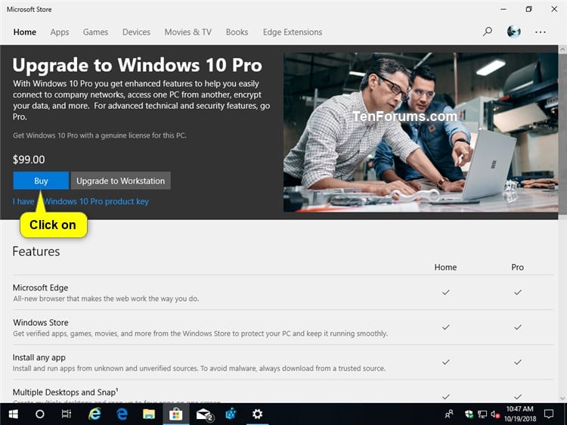
Task: Open Mail app from taskbar
Action: coord(204,414)
